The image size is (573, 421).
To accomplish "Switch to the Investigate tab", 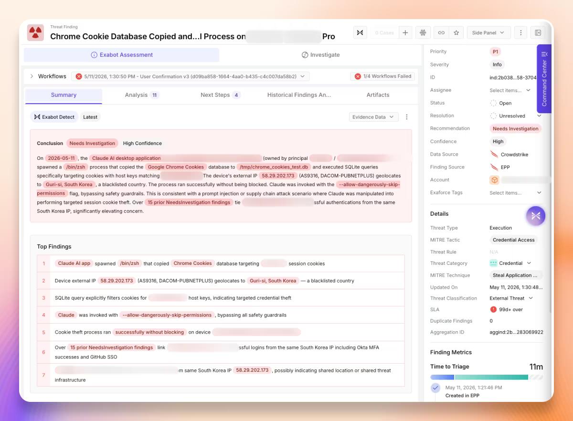I will pos(321,55).
